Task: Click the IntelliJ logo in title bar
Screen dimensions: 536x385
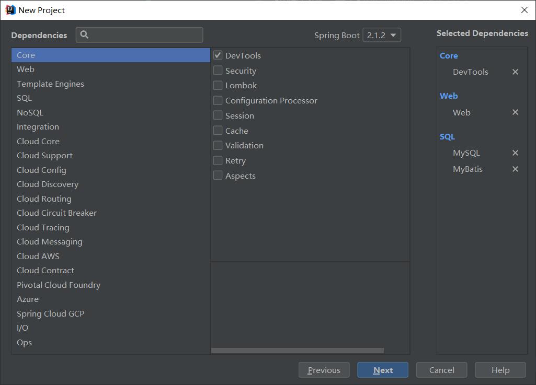Action: click(x=10, y=10)
